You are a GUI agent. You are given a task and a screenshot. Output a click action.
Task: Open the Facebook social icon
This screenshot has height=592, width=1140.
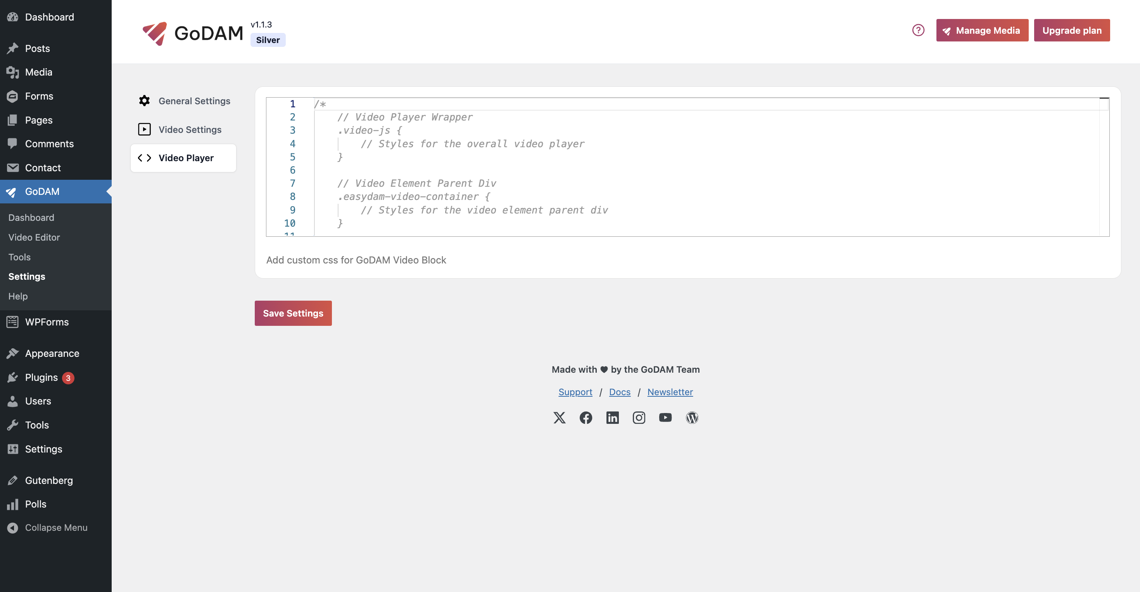[x=586, y=417]
